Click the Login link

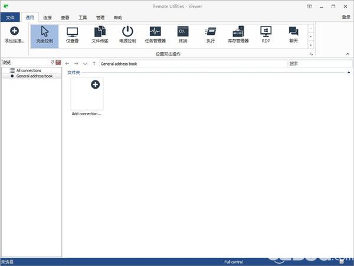[346, 17]
